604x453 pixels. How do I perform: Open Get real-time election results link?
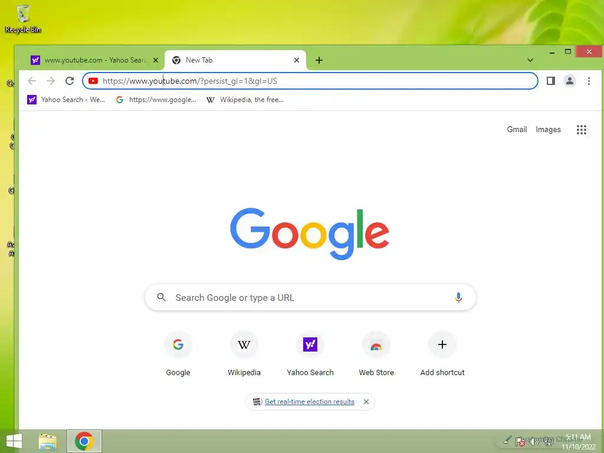(x=309, y=402)
